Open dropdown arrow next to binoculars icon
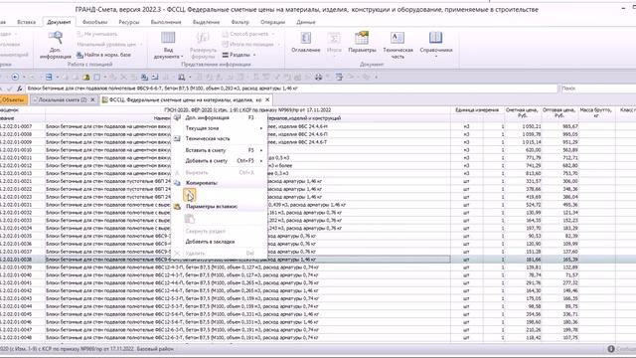 190,77
